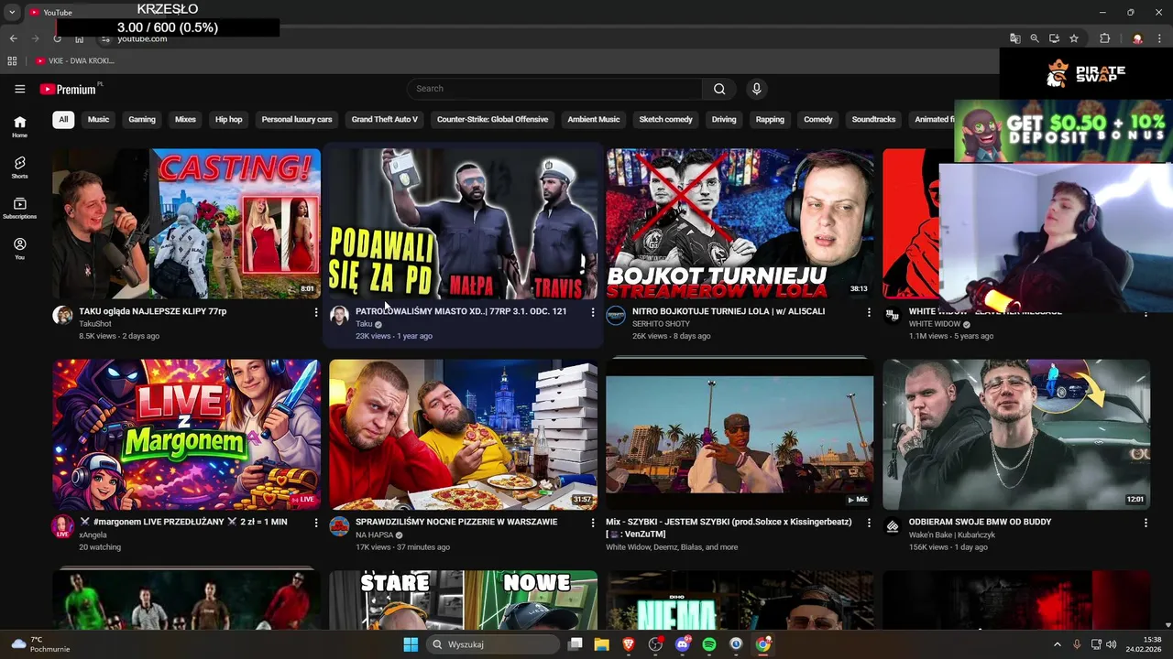This screenshot has height=659, width=1173.
Task: Open Shorts in the left sidebar
Action: (x=19, y=167)
